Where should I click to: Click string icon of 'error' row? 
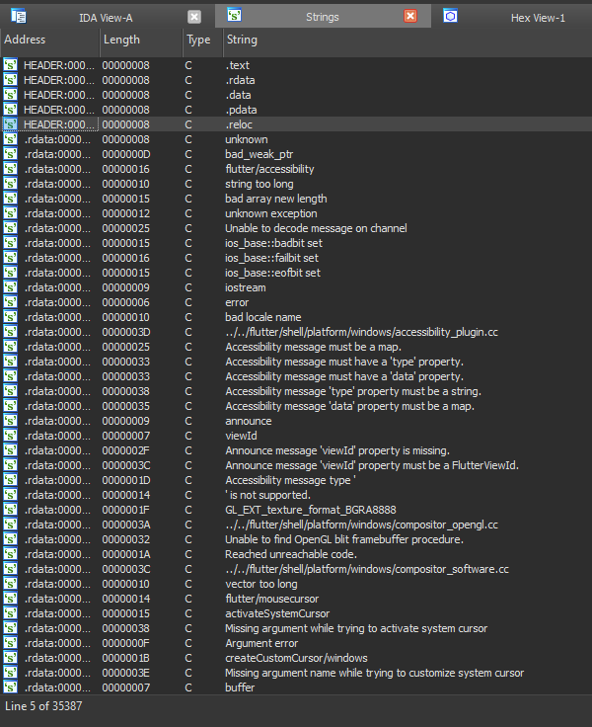[10, 302]
